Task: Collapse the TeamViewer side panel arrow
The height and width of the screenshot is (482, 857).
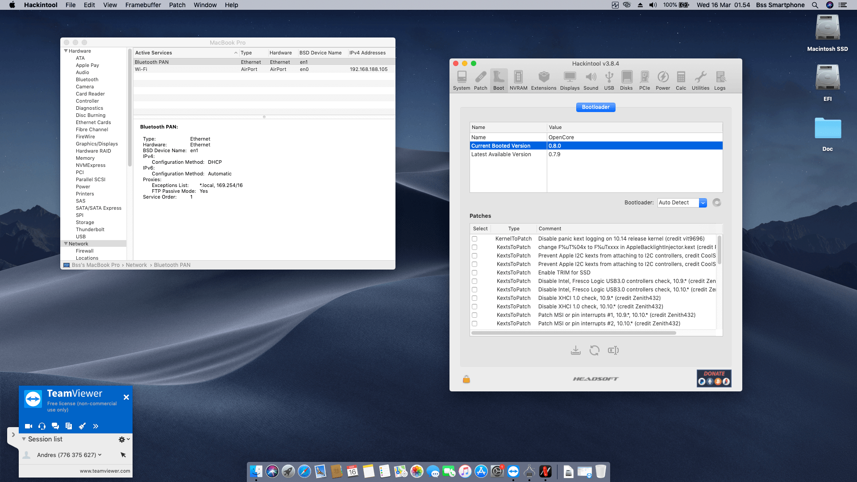Action: (13, 435)
